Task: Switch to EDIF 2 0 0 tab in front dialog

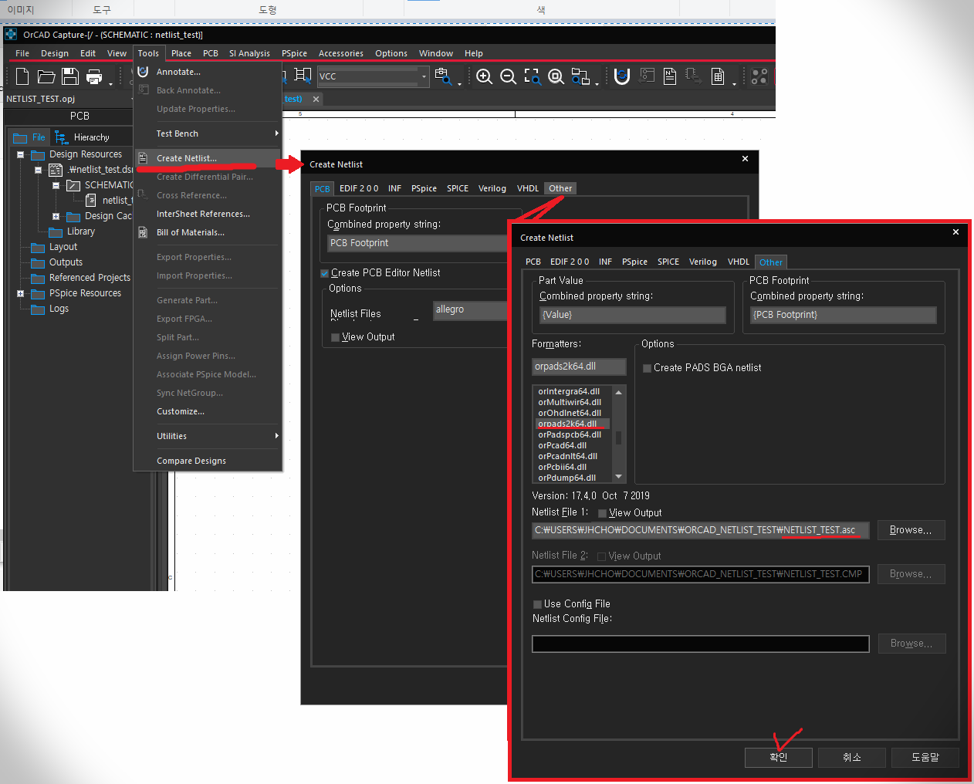Action: tap(570, 262)
